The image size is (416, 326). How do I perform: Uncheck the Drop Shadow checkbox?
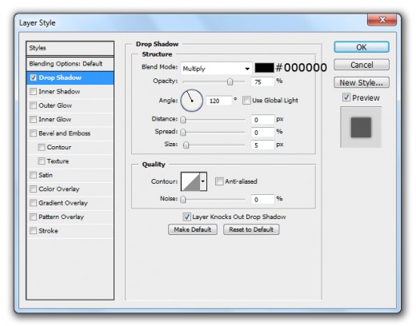pyautogui.click(x=34, y=78)
